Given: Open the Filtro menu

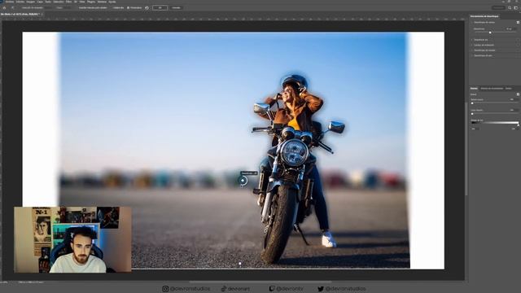Looking at the screenshot, I should pos(68,2).
